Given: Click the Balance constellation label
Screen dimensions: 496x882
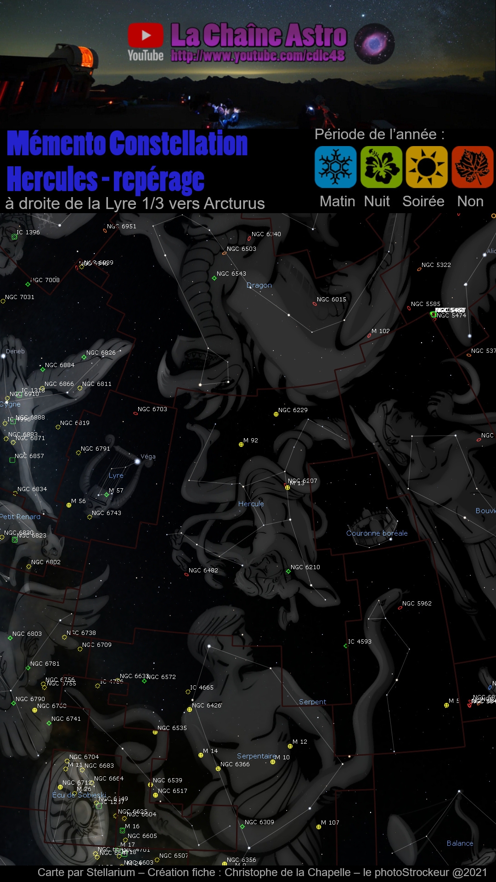Looking at the screenshot, I should [x=460, y=843].
